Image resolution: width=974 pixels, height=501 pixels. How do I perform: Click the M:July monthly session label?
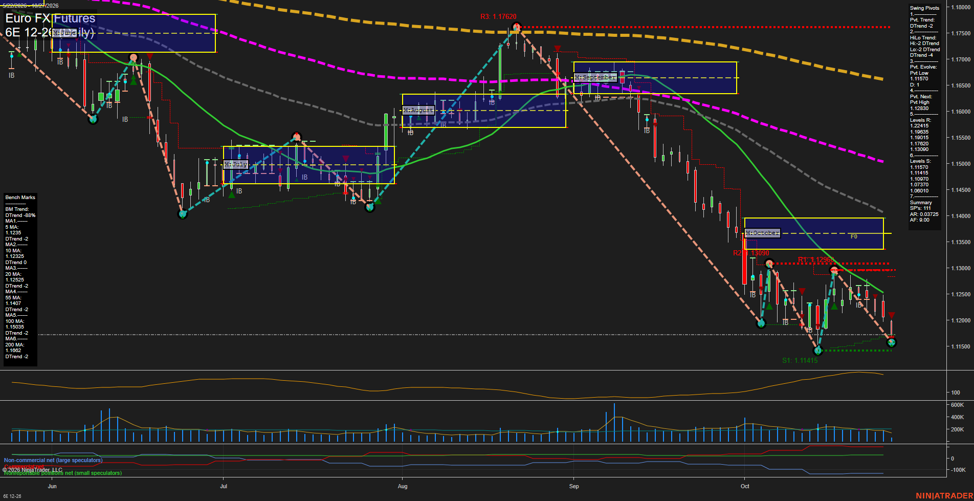click(x=236, y=165)
